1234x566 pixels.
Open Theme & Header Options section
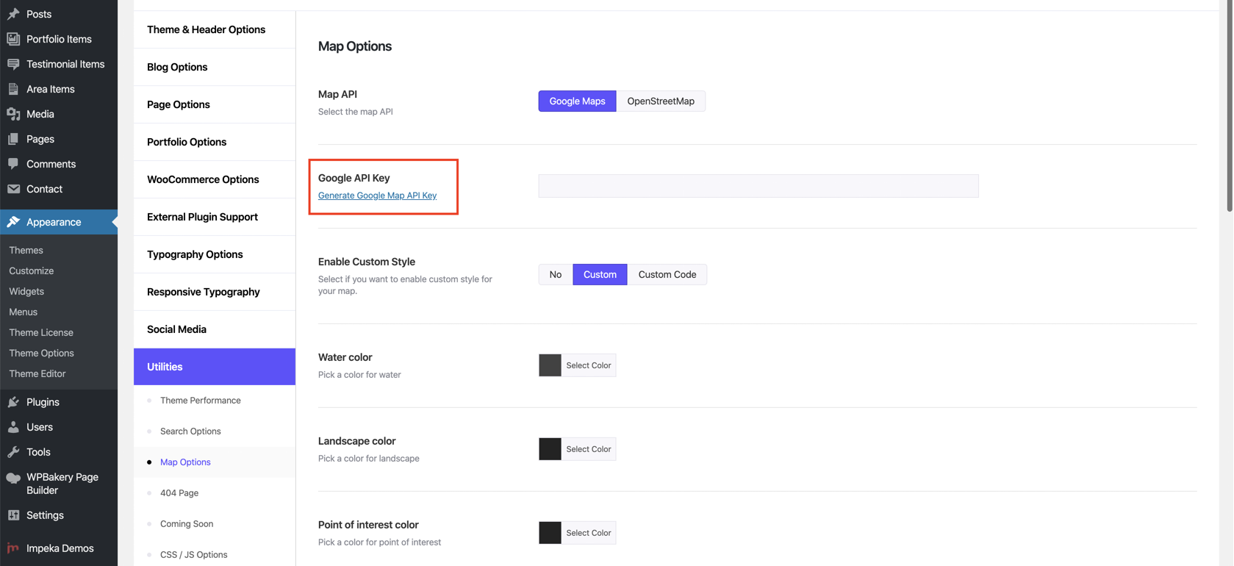click(x=215, y=29)
